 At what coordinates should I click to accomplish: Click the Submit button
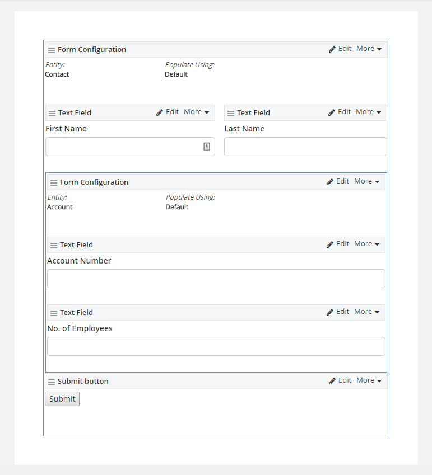(62, 399)
